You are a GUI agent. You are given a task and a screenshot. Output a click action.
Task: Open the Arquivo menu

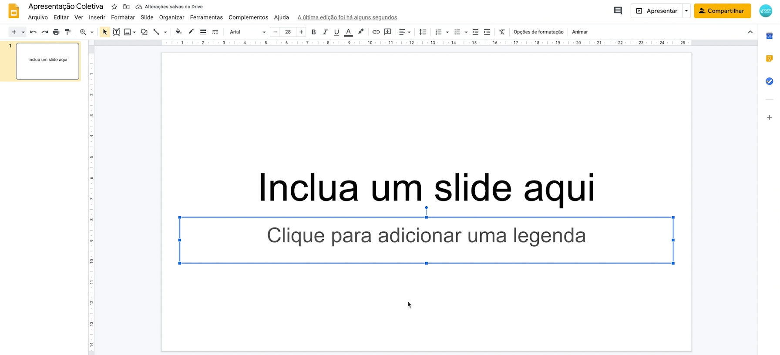coord(38,17)
